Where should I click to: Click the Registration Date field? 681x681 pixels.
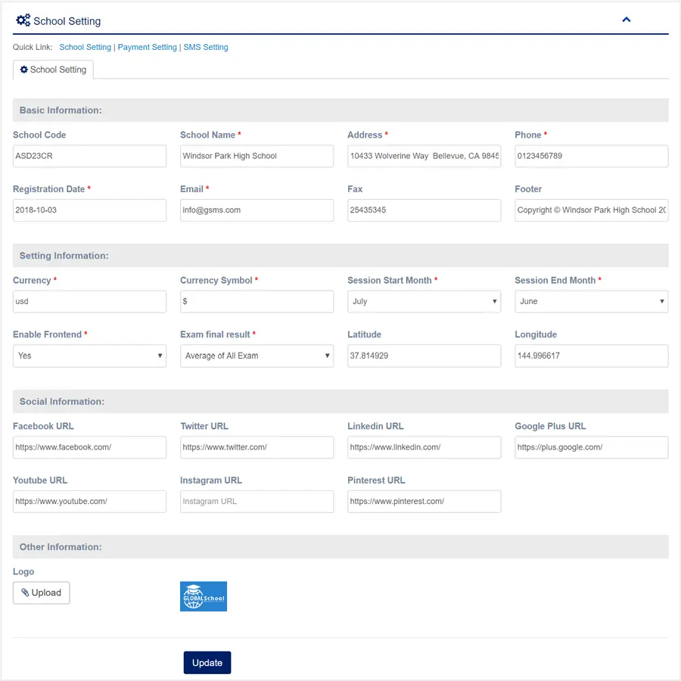click(x=89, y=210)
